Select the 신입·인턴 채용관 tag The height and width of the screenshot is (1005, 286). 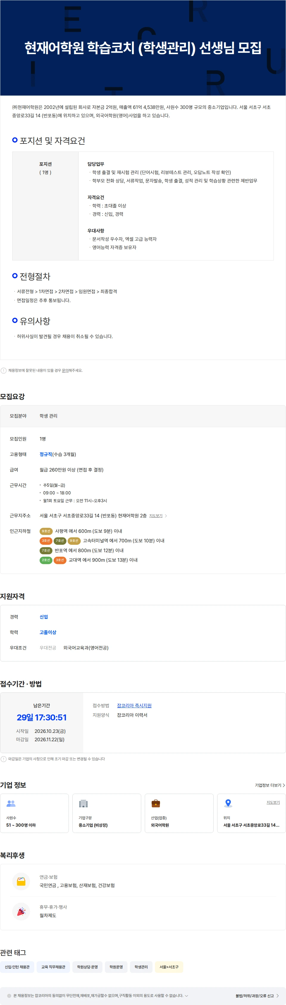click(x=17, y=967)
